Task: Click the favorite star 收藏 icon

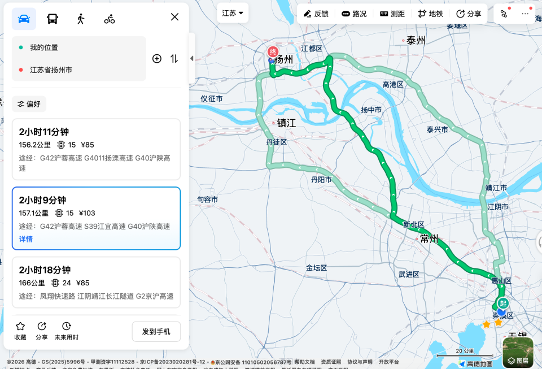Action: 20,331
